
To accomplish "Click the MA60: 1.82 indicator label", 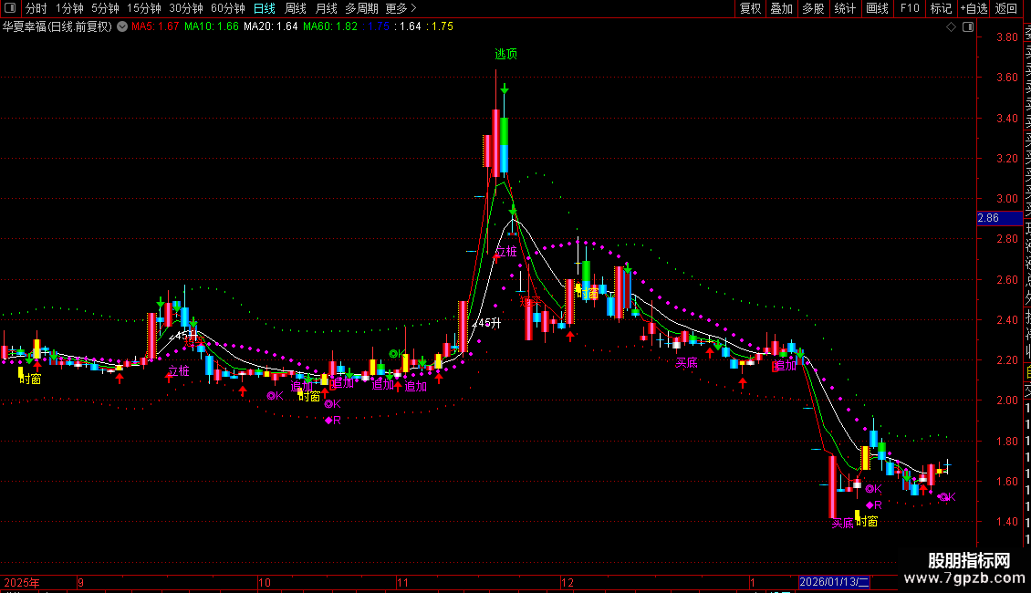I will pos(330,27).
